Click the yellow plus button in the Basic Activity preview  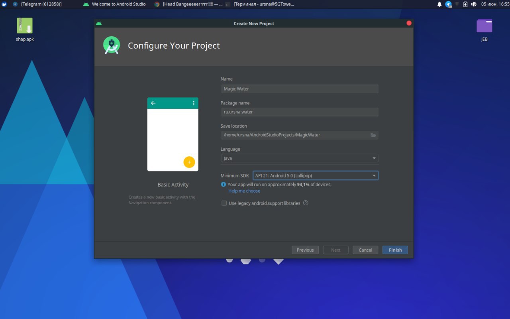[189, 162]
